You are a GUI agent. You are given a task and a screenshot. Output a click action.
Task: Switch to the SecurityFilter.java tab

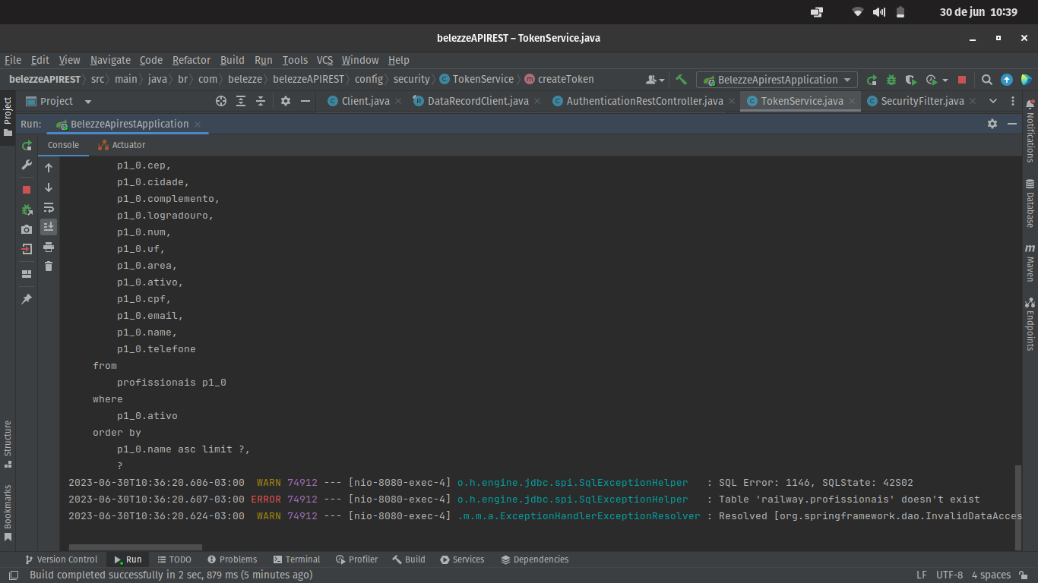tap(922, 101)
